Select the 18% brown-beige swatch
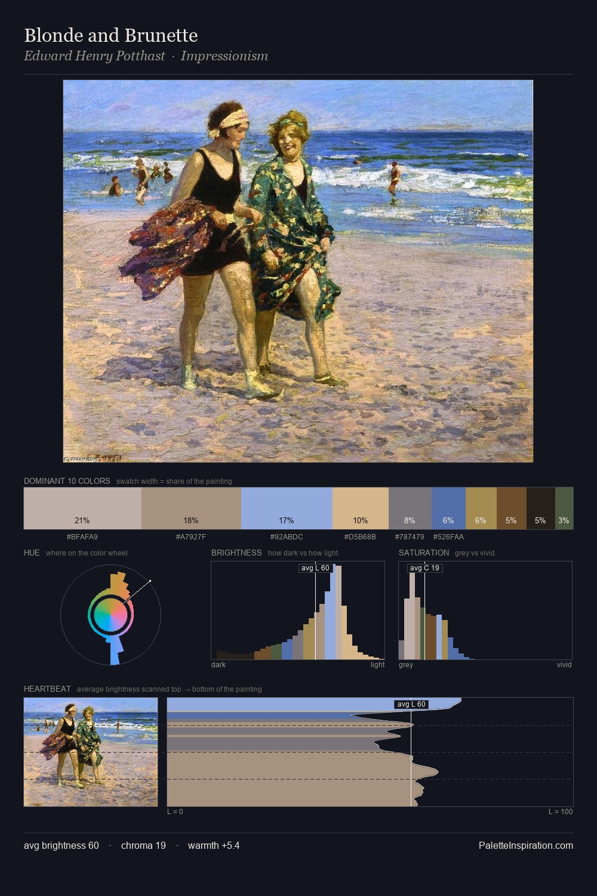Screen dimensions: 597x896 click(191, 508)
